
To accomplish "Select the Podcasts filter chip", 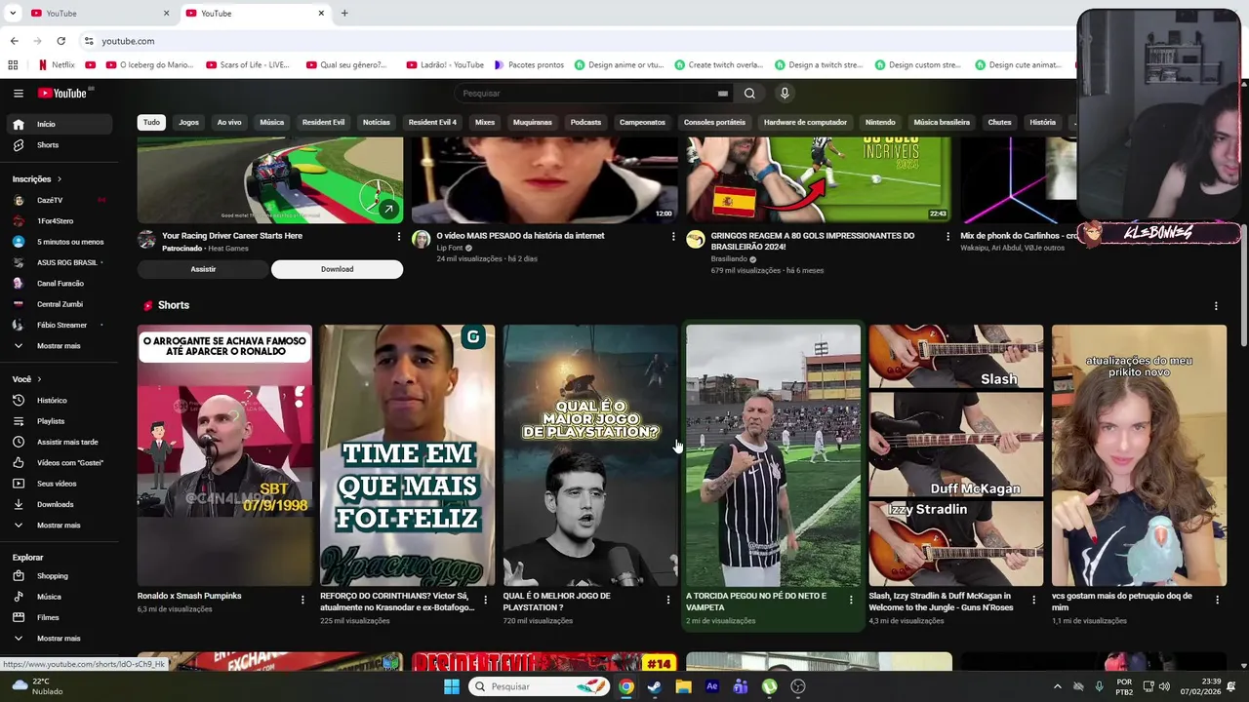I will 585,123.
